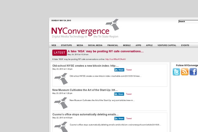Share New Museum post on LinkedIn
The image size is (198, 132).
pyautogui.click(x=119, y=94)
